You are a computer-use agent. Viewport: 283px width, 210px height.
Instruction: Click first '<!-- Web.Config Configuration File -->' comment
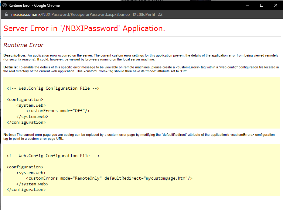53,88
